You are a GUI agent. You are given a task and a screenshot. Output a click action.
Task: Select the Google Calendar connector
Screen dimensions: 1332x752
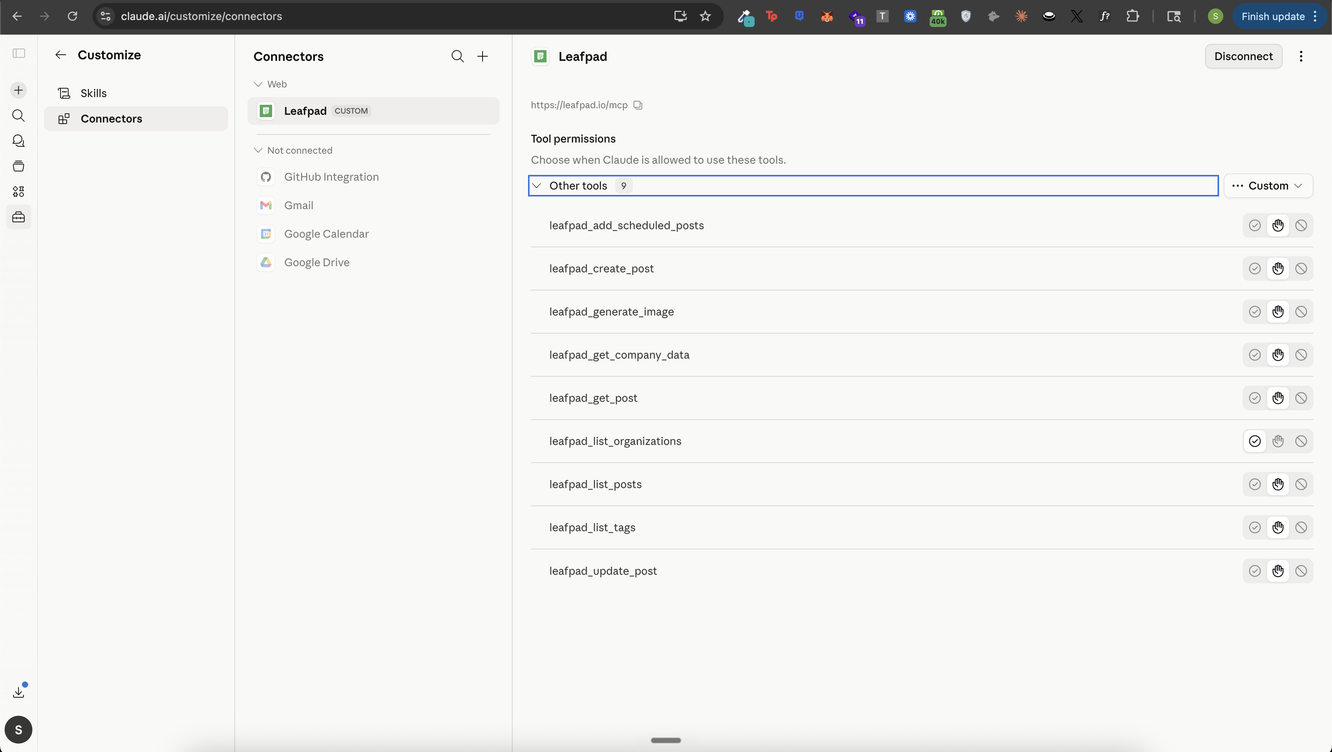[x=373, y=234]
